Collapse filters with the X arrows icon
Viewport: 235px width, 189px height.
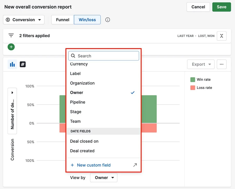point(221,36)
